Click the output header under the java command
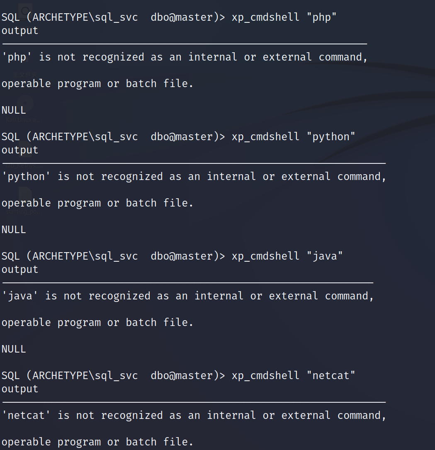 click(20, 270)
